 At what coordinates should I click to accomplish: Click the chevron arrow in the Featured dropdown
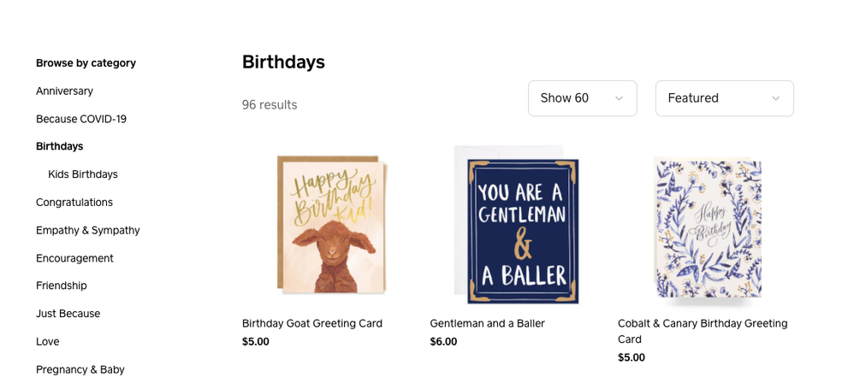click(776, 98)
